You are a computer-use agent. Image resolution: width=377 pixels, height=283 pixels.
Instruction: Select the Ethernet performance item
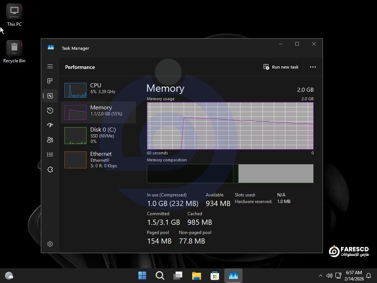tap(98, 160)
